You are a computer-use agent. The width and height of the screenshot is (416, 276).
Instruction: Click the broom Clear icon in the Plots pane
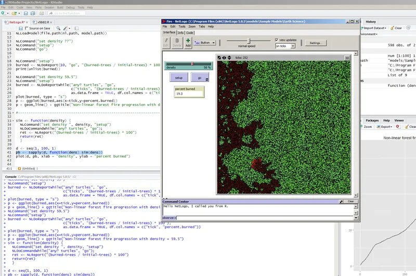407,127
